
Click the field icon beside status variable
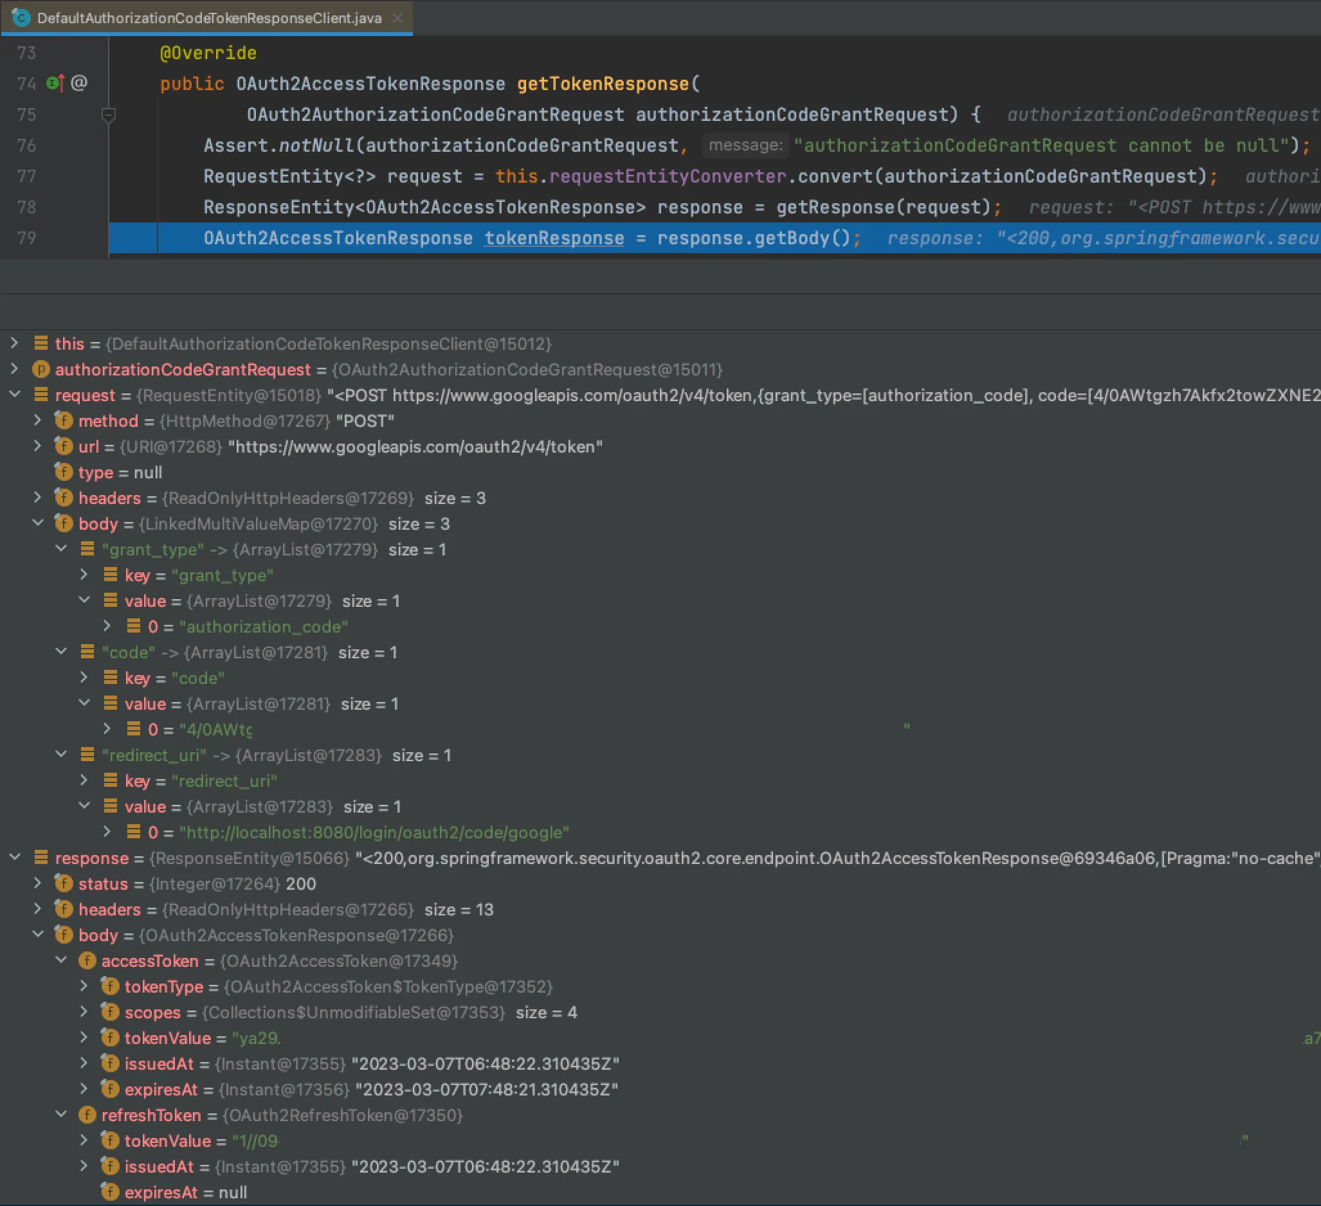point(64,884)
